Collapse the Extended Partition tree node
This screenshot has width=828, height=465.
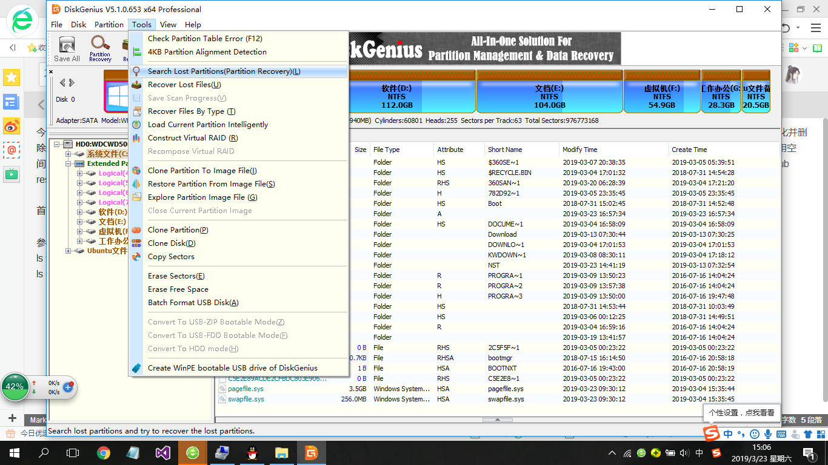pyautogui.click(x=68, y=163)
